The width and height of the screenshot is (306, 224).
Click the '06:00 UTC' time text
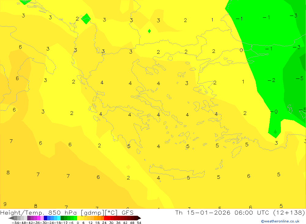[252, 212]
